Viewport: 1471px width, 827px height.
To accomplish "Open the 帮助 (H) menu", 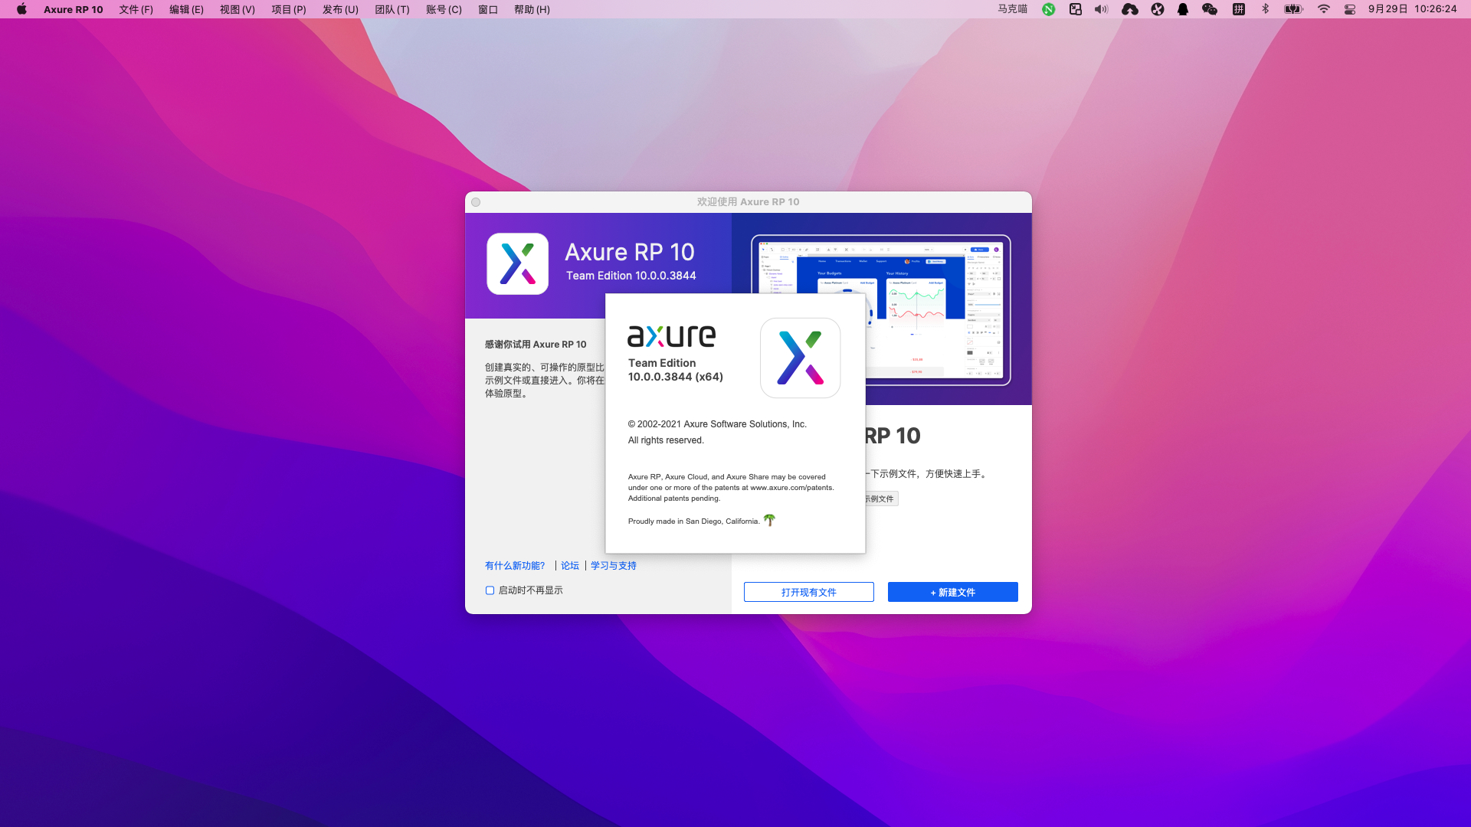I will tap(532, 9).
